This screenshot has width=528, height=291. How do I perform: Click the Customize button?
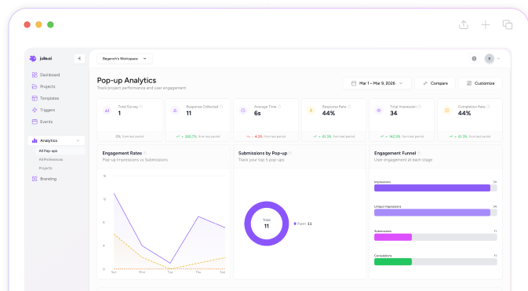tap(480, 83)
